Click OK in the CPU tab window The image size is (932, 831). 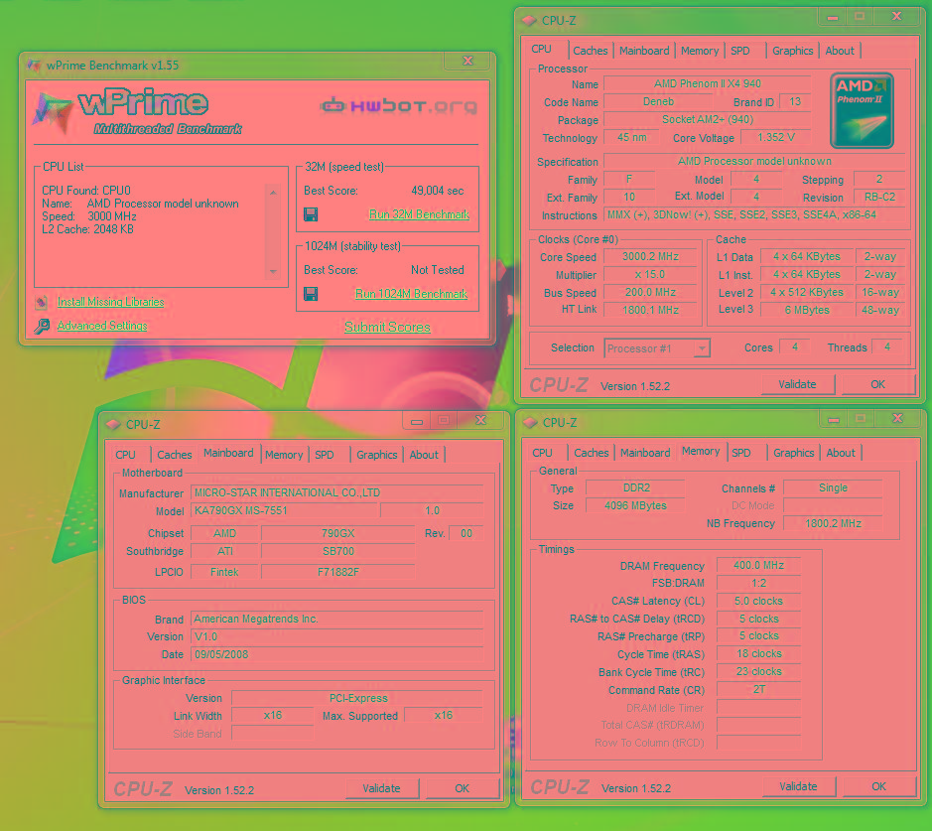[878, 384]
